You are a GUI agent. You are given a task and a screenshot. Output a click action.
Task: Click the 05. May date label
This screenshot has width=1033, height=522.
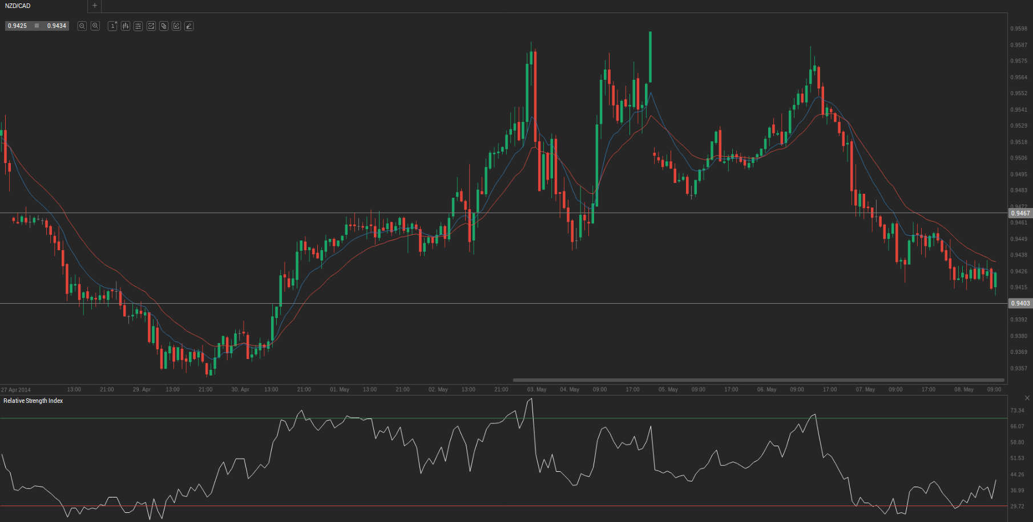click(668, 390)
